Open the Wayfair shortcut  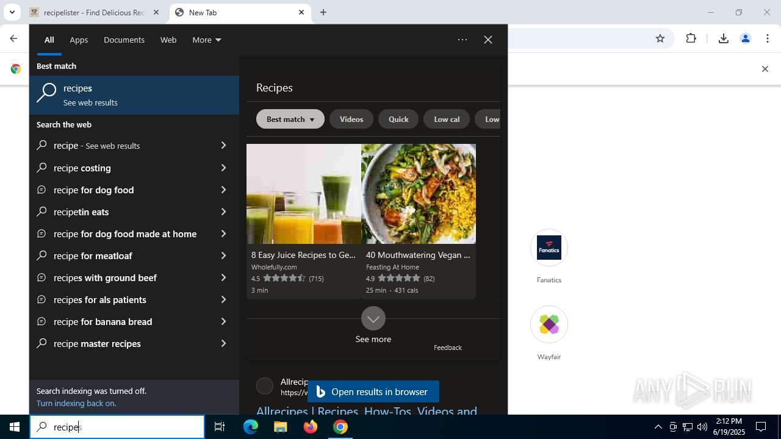(549, 334)
